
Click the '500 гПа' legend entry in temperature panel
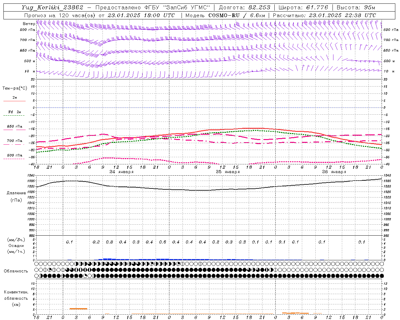(x=15, y=155)
